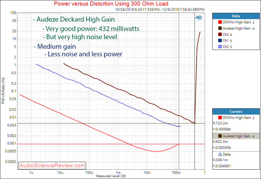The width and height of the screenshot is (261, 179).
Task: Click the 0.05 tick label on vertical axis
Action: (13, 99)
